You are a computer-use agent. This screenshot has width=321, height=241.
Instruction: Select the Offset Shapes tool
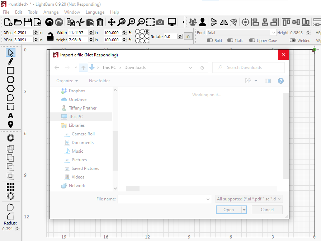10,138
